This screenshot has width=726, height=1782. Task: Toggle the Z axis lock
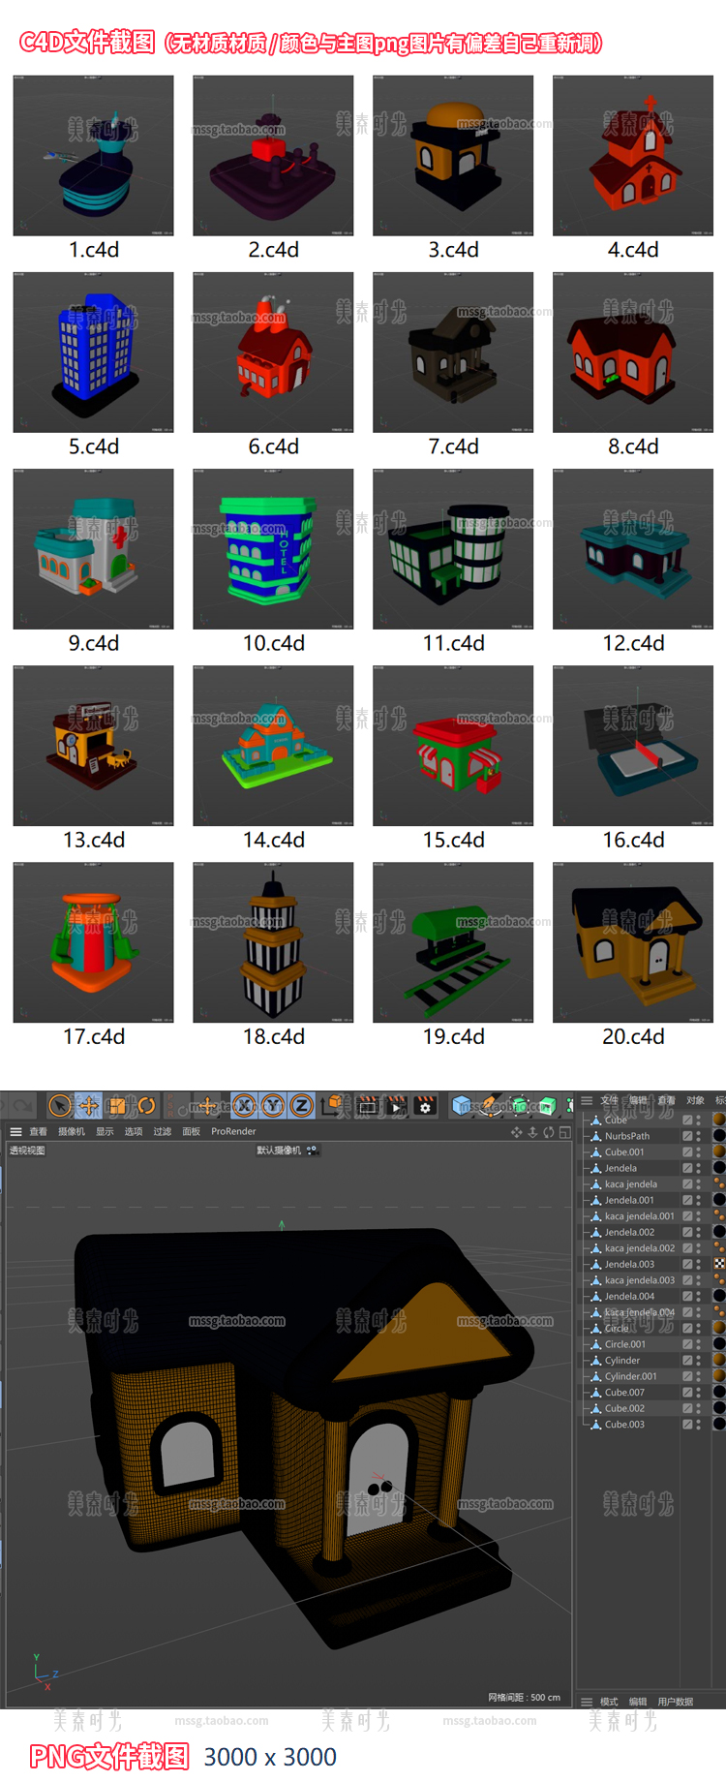pyautogui.click(x=302, y=1105)
